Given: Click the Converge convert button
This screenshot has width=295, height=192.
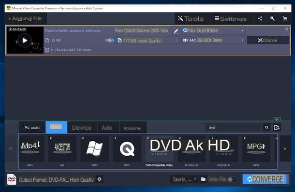Looking at the screenshot, I should pos(265,179).
